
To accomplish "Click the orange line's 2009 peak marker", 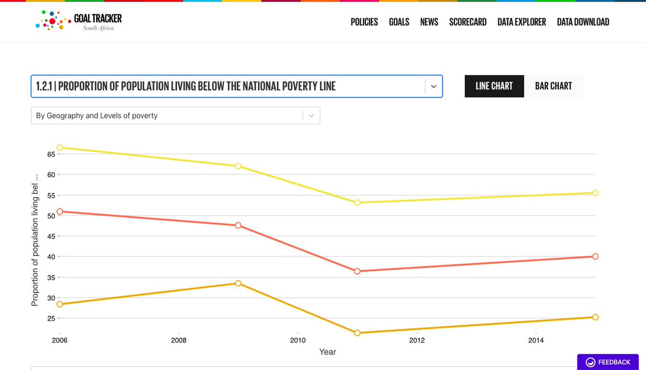I will [x=238, y=282].
